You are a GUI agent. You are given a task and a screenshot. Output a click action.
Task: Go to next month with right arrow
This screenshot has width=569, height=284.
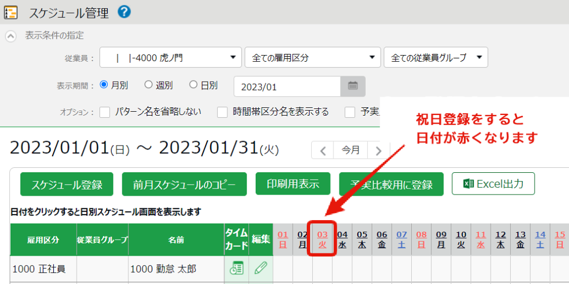[378, 151]
